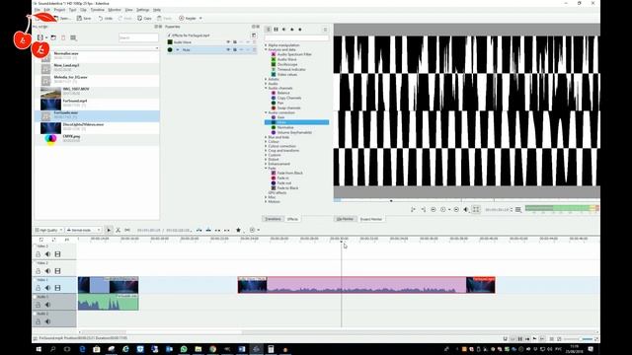Select the Normalise audio effect
The height and width of the screenshot is (355, 632).
coord(285,127)
